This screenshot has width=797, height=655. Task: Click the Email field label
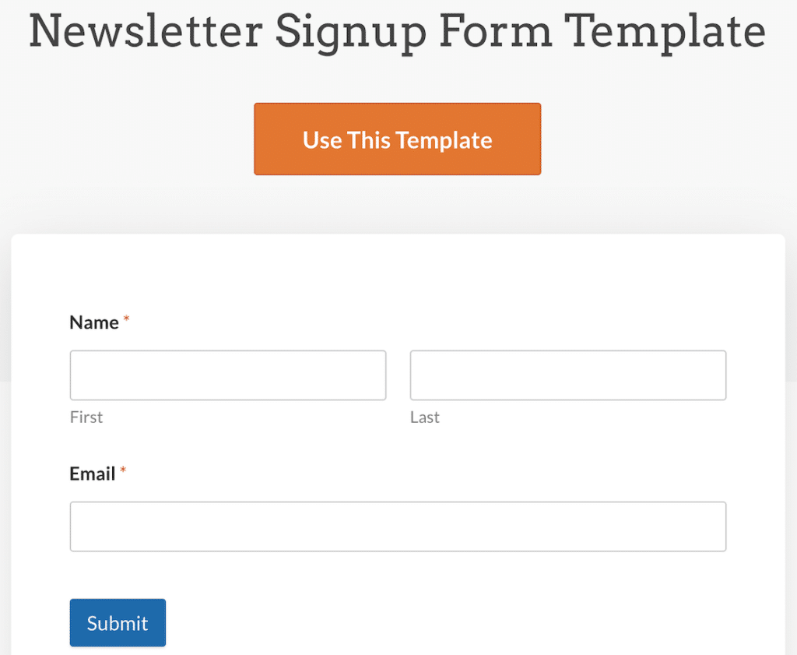(x=92, y=473)
